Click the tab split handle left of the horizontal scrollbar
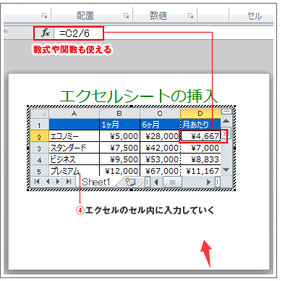This screenshot has height=281, width=285. [x=148, y=182]
